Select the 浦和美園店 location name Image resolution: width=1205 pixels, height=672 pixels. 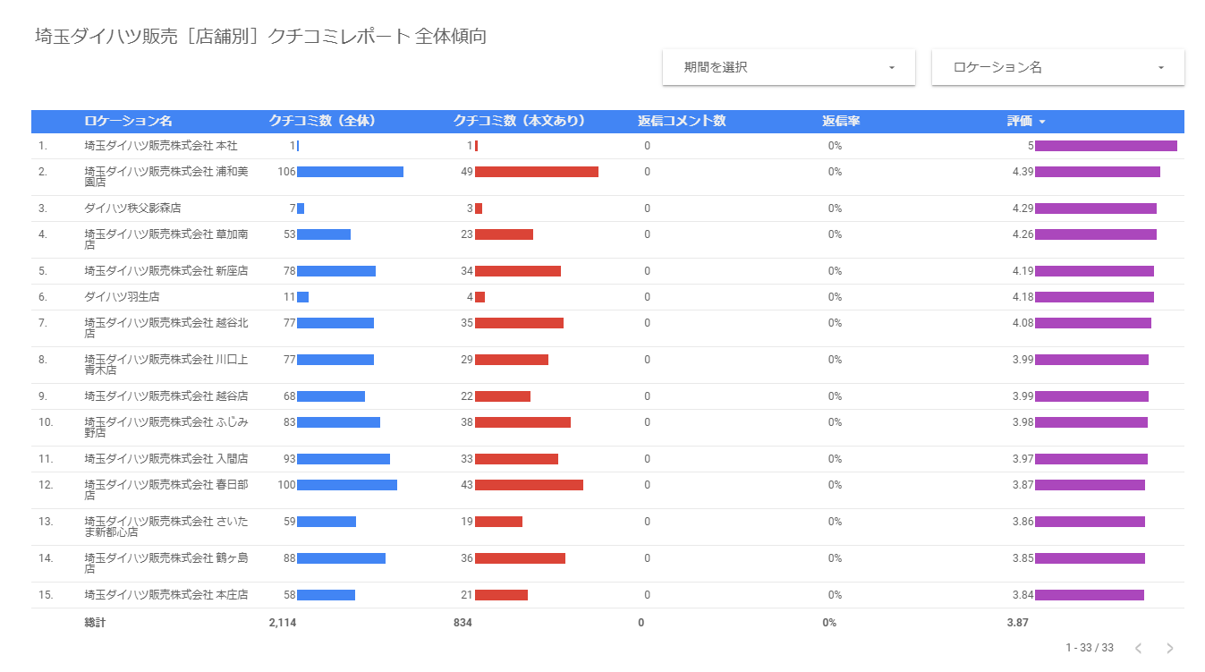(x=166, y=176)
